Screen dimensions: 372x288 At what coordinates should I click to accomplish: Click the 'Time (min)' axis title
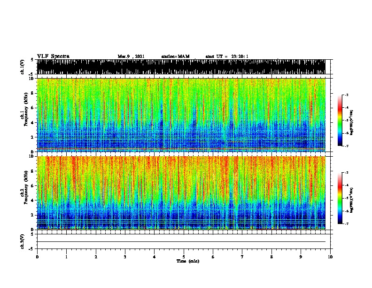tap(188, 261)
